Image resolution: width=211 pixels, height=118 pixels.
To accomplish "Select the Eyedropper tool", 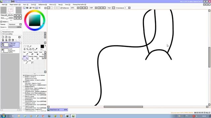I will click(x=36, y=49).
